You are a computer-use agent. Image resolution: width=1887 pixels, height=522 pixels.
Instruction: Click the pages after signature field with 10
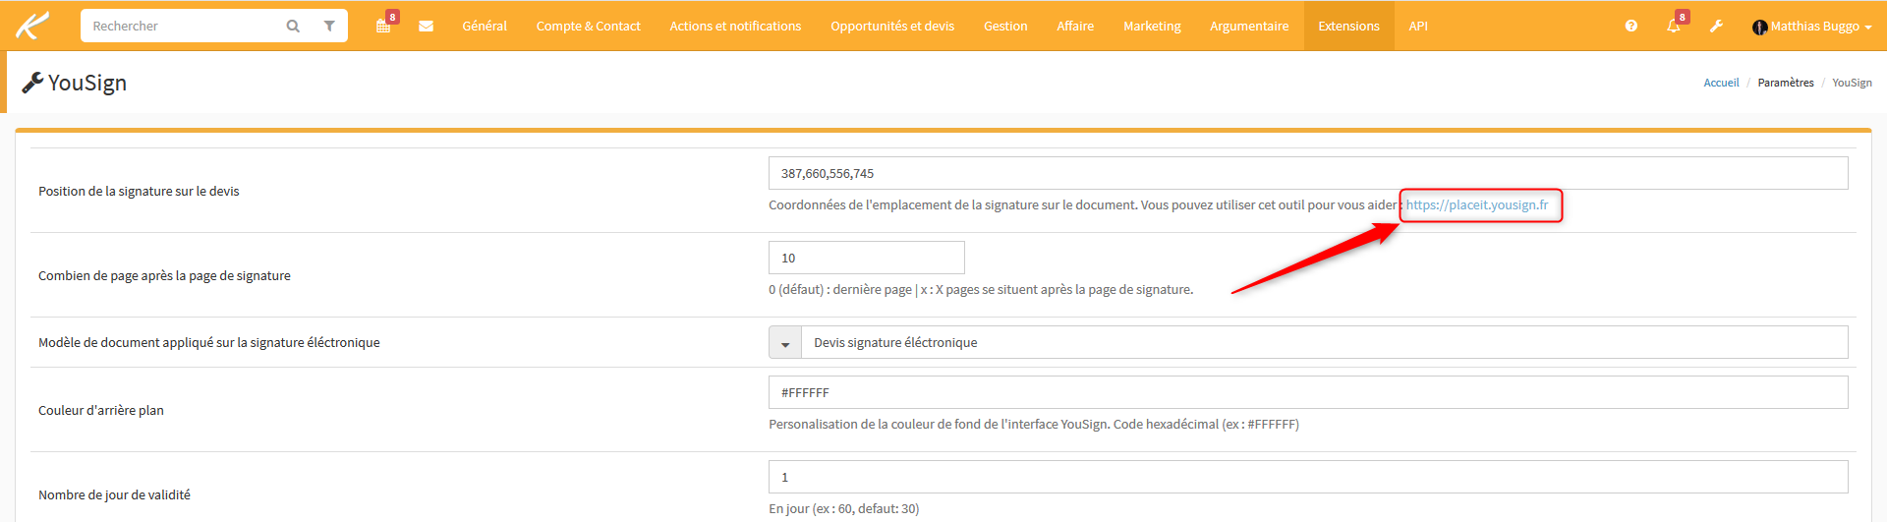[866, 258]
